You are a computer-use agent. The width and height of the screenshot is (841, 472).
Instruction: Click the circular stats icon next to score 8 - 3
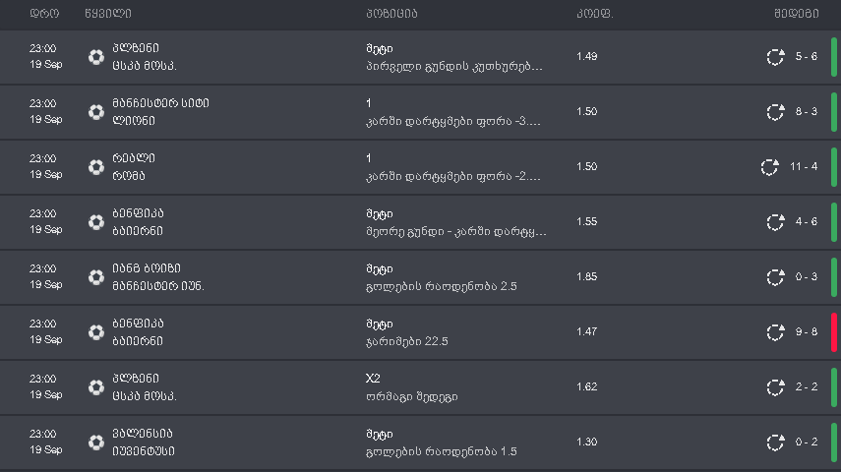[775, 112]
